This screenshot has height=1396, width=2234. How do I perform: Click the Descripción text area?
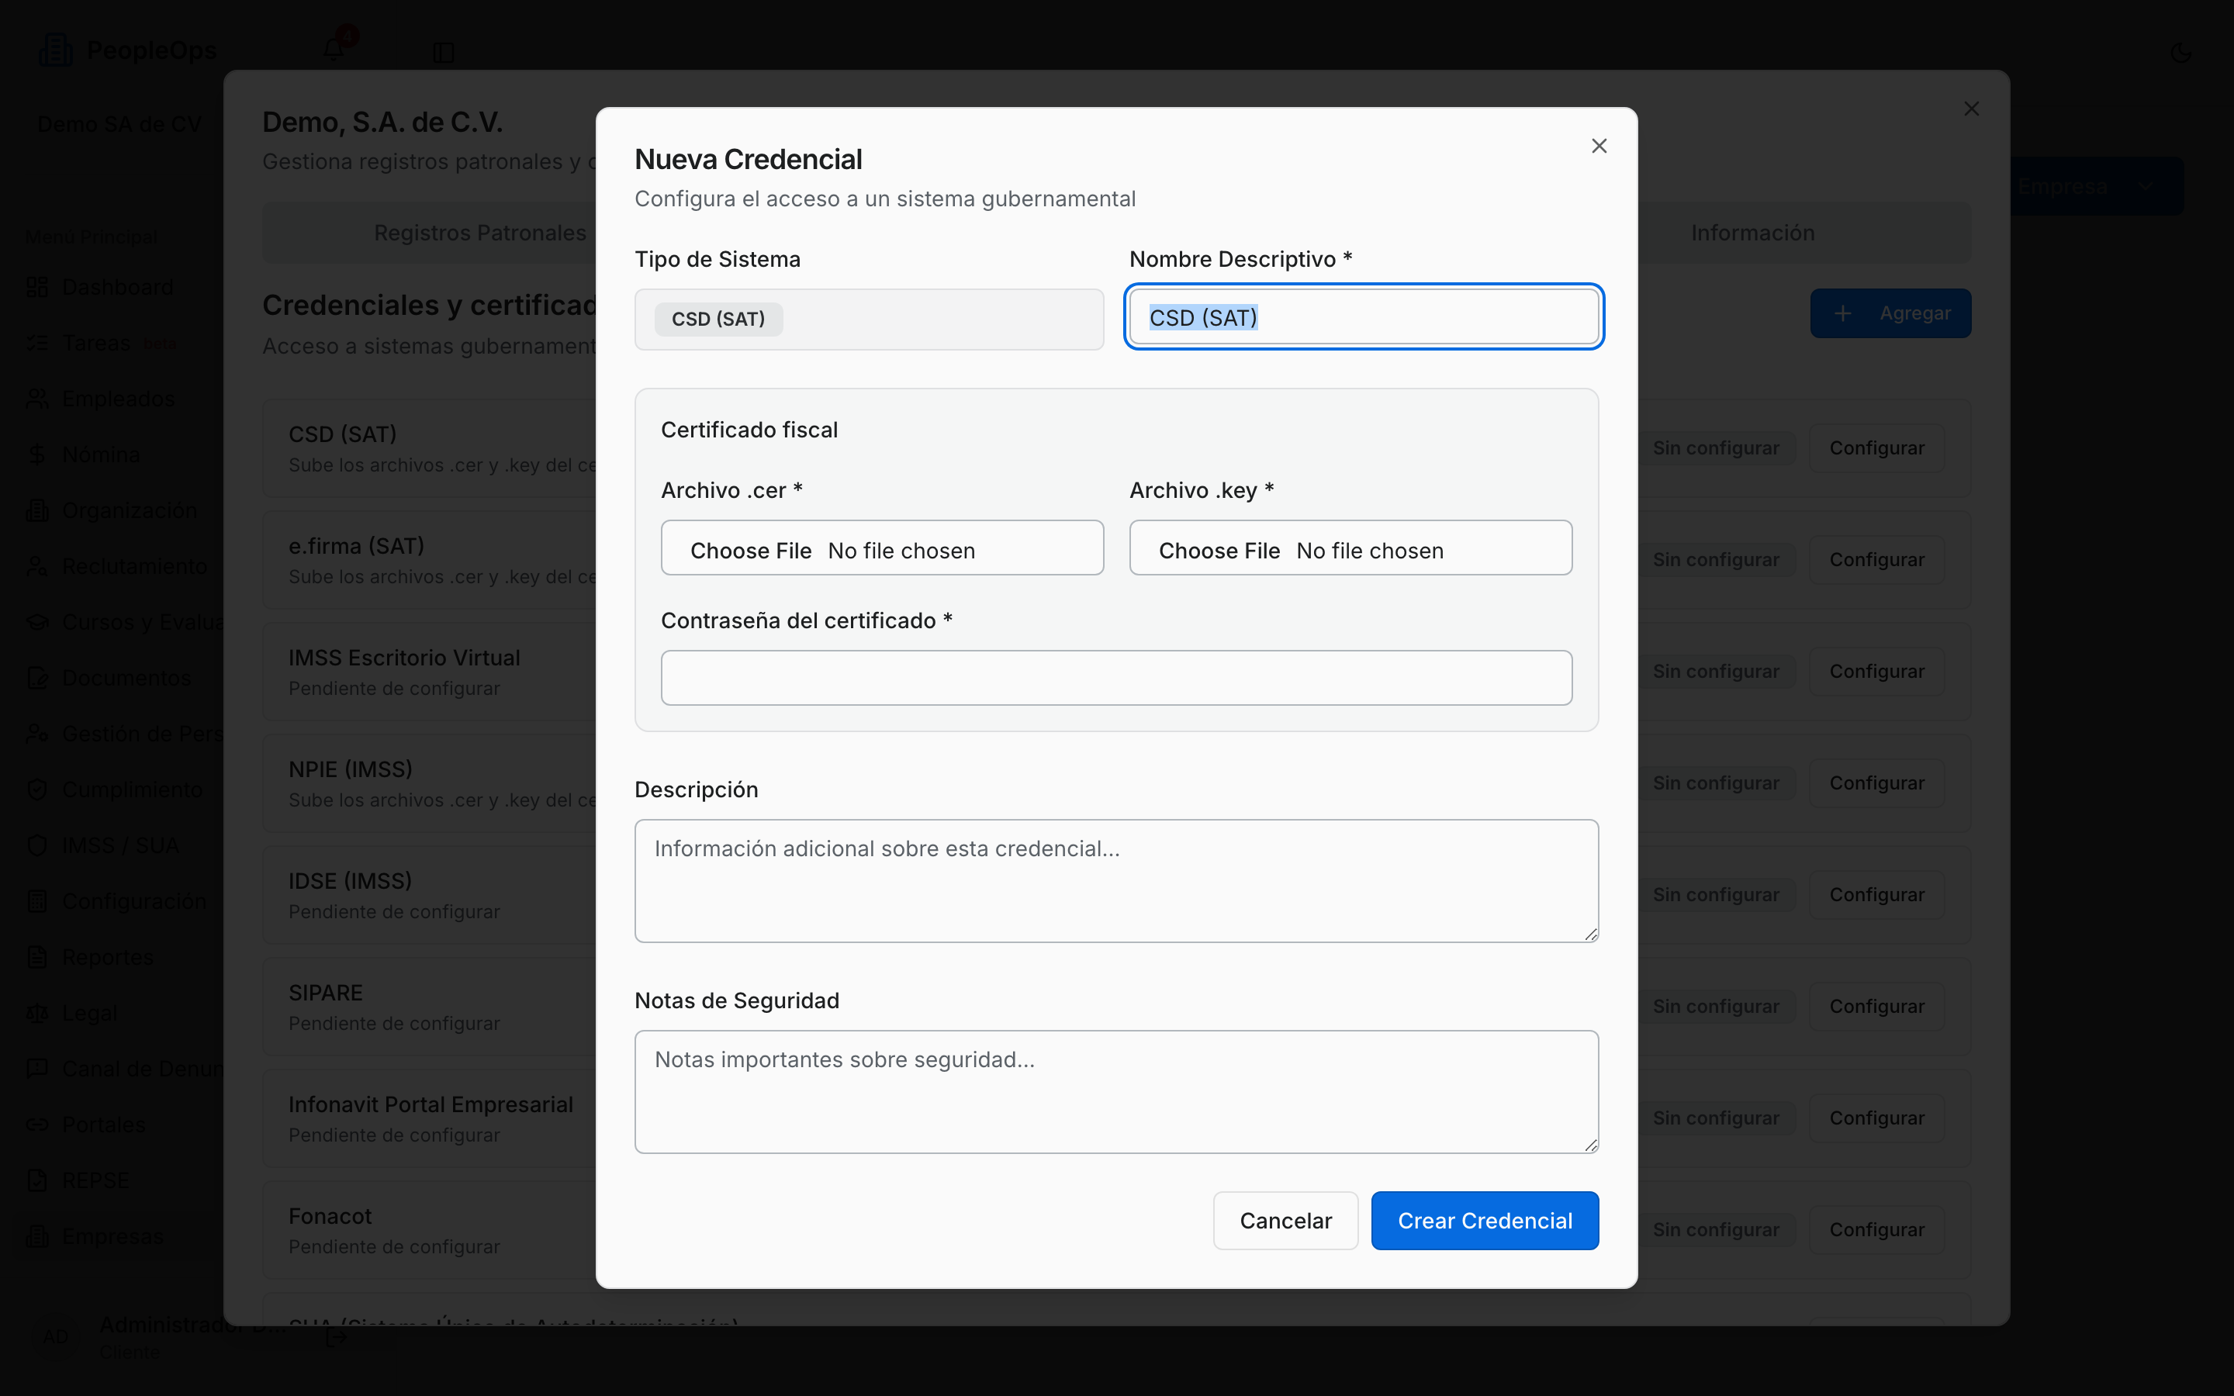point(1116,881)
